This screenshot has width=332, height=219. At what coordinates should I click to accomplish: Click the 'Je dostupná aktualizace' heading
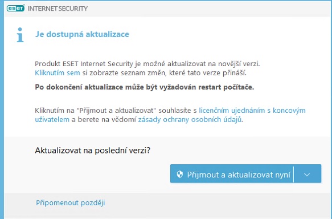(82, 34)
